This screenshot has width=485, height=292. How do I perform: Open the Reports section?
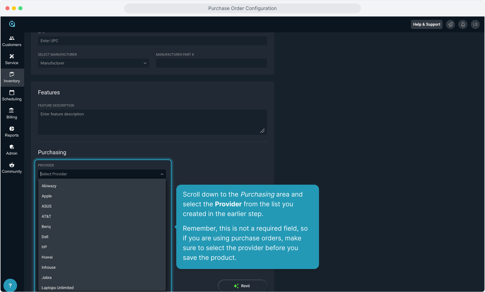tap(12, 132)
